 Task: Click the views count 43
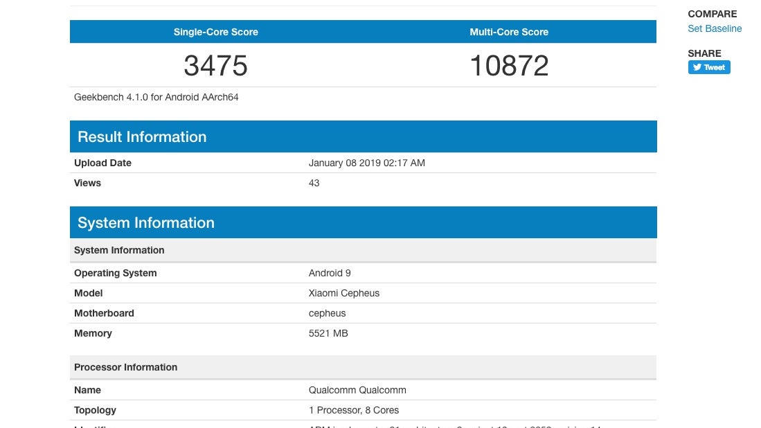(x=314, y=183)
